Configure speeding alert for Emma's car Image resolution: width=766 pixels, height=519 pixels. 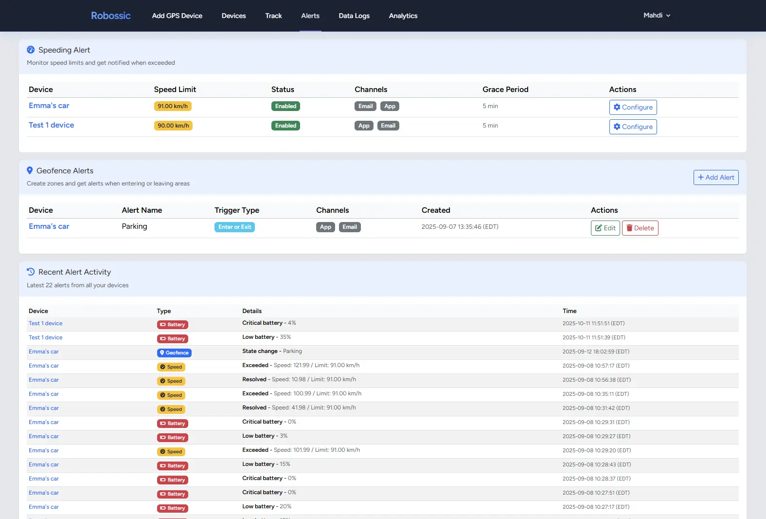(633, 107)
